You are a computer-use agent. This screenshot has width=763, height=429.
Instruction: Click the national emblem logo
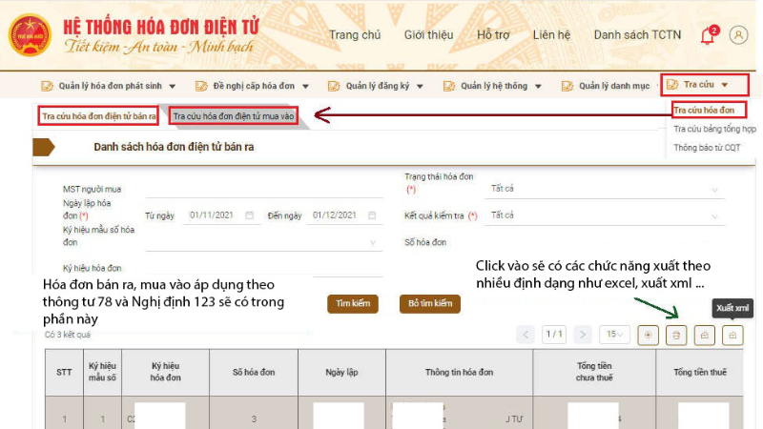coord(28,33)
